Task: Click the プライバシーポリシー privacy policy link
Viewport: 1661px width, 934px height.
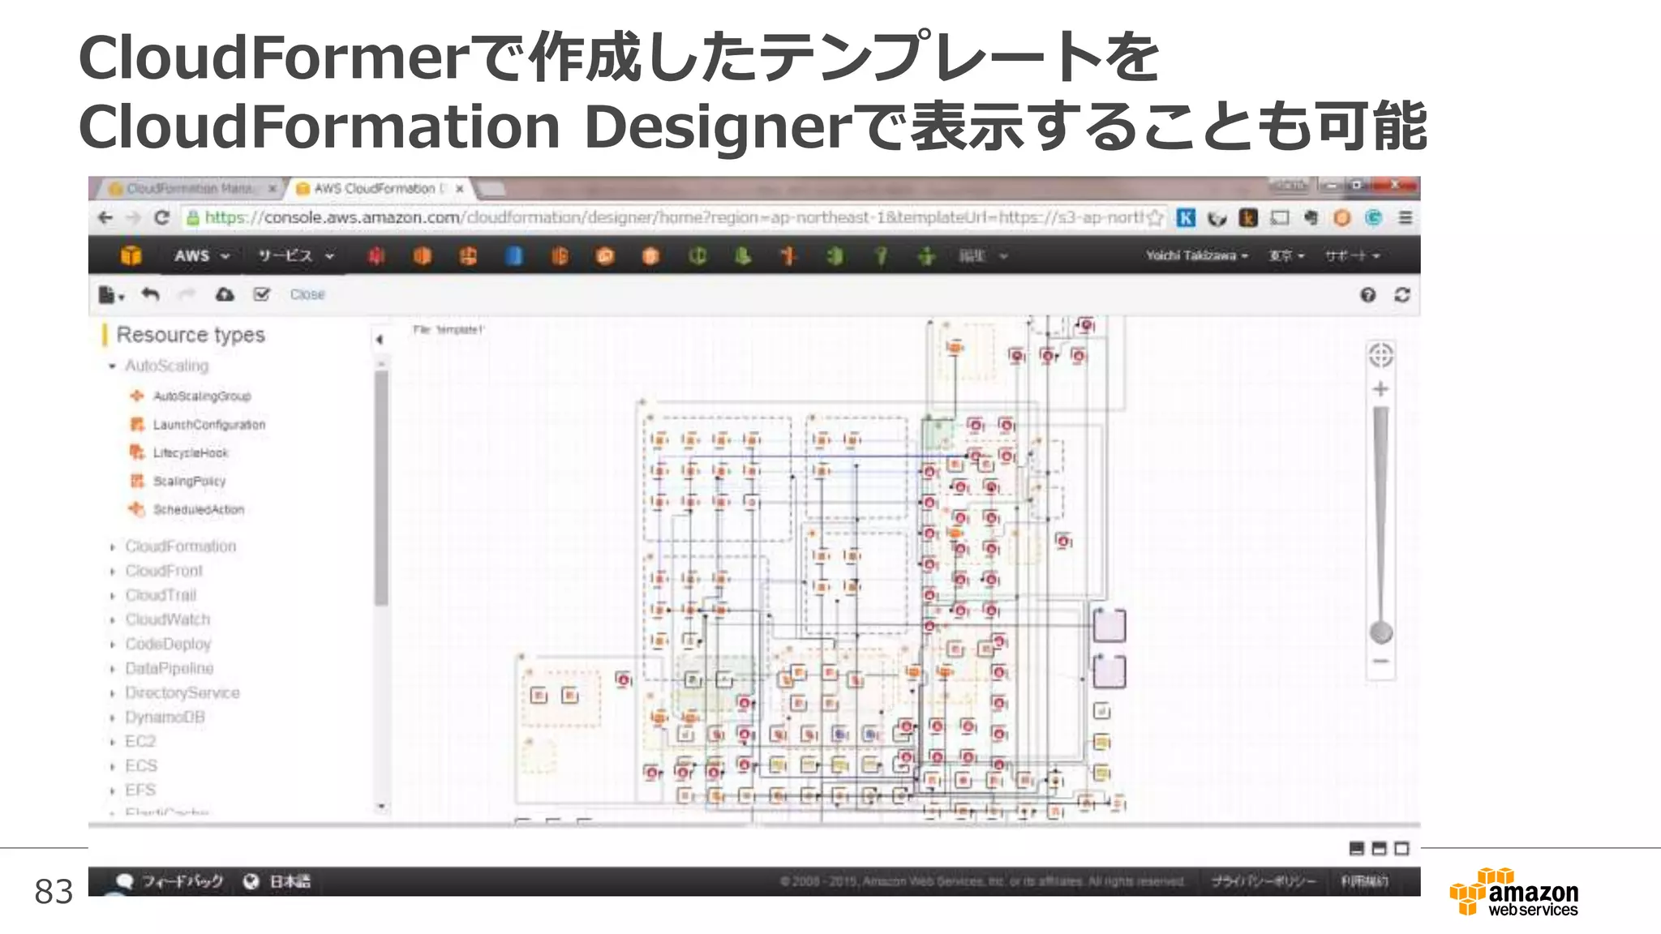Action: 1263,881
